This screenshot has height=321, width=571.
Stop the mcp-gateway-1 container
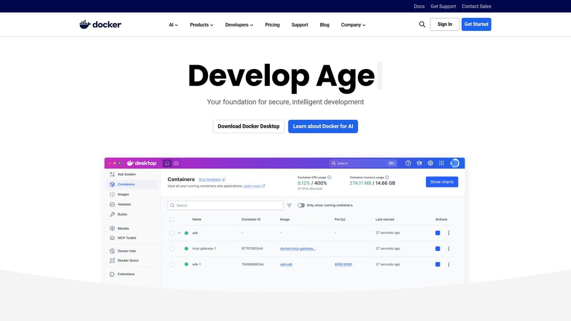[438, 249]
